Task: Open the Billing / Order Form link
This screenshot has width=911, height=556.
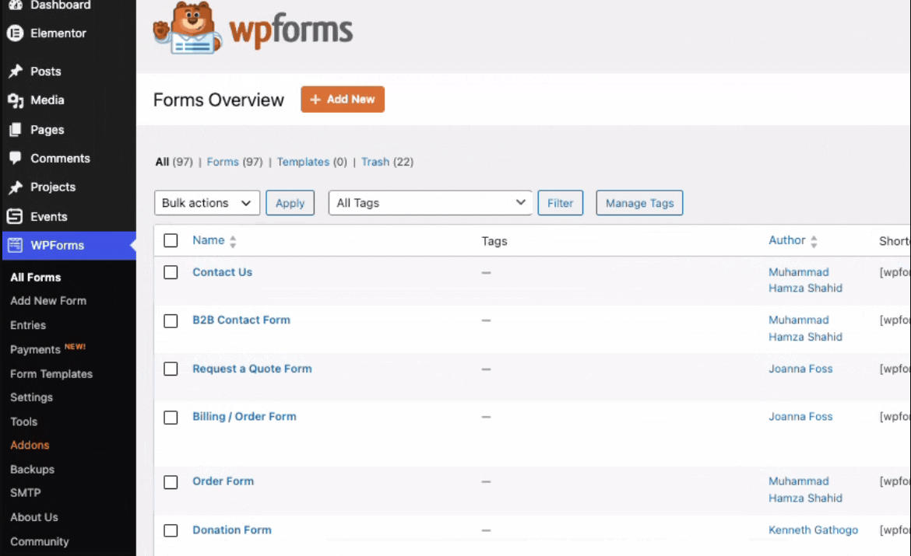Action: 244,417
